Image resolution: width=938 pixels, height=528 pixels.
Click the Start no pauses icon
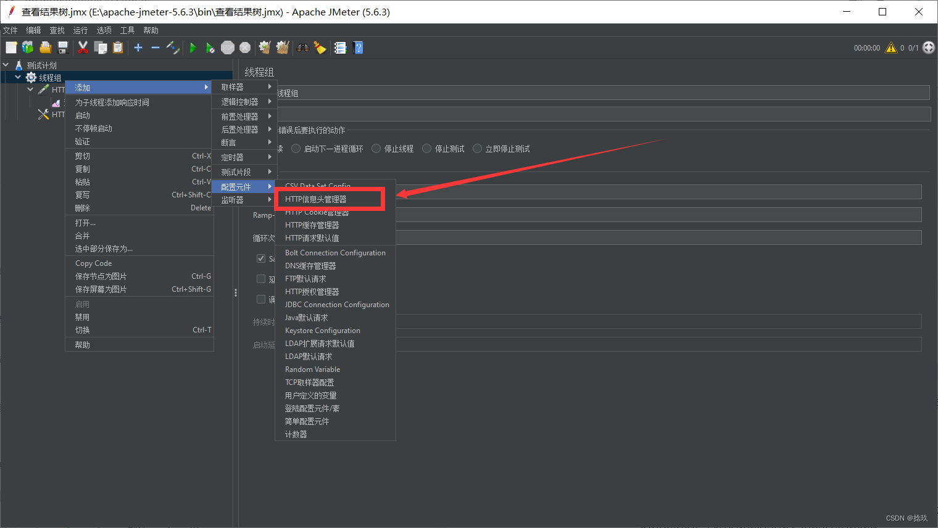[x=210, y=47]
